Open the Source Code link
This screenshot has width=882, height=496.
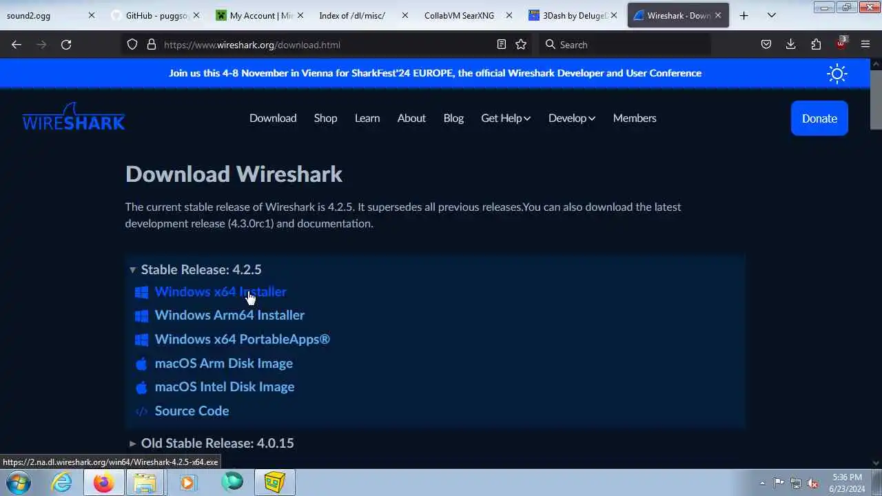(192, 411)
